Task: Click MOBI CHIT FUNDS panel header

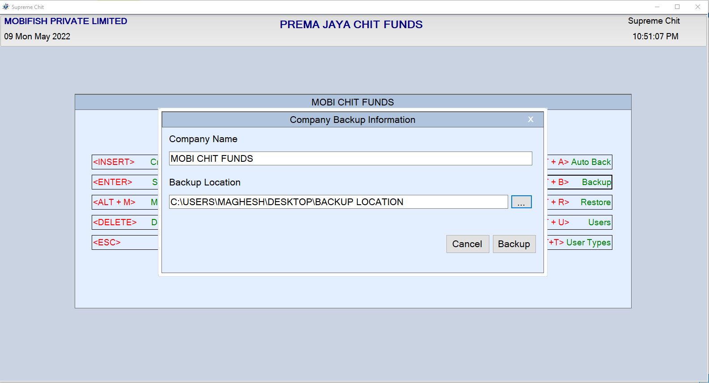Action: [353, 102]
